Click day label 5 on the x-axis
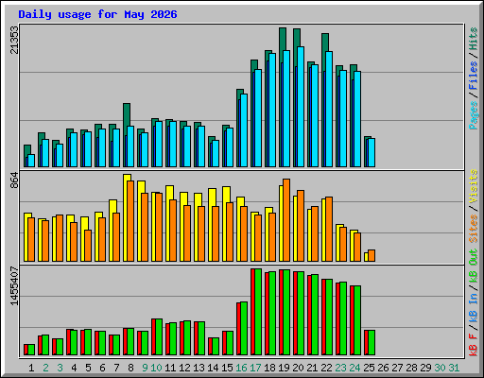This screenshot has width=484, height=378. coord(88,368)
